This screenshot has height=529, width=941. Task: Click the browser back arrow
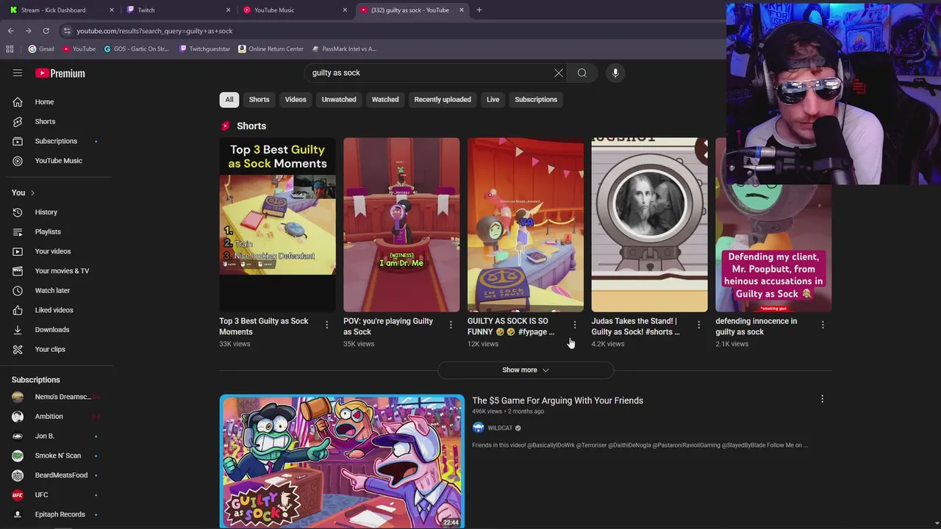click(10, 31)
